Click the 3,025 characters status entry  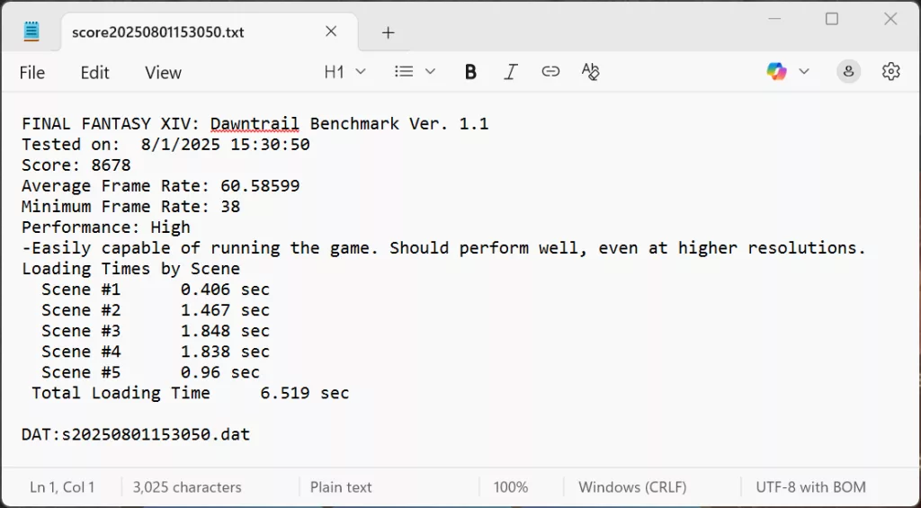click(187, 486)
